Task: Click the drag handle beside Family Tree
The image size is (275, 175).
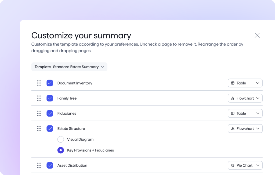Action: tap(39, 98)
